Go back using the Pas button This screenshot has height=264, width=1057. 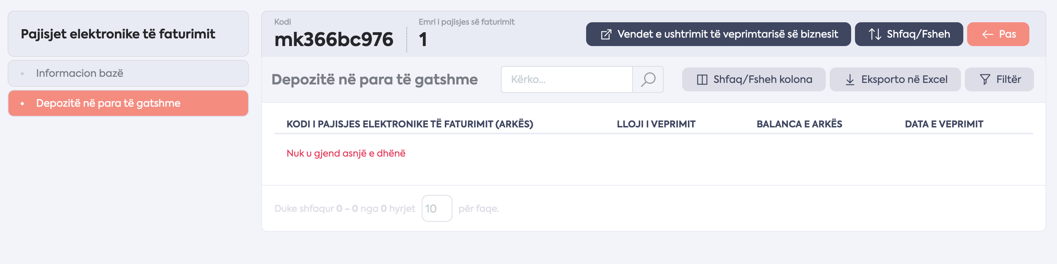997,34
